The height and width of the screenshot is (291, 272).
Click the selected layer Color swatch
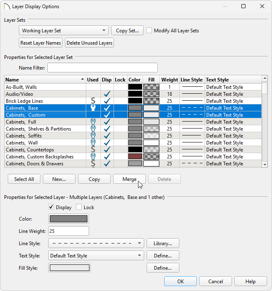pyautogui.click(x=69, y=219)
